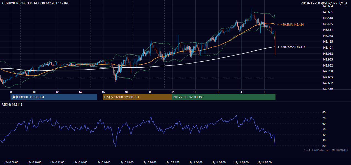Click RSI scale value 30
This screenshot has height=165, width=351.
324,140
